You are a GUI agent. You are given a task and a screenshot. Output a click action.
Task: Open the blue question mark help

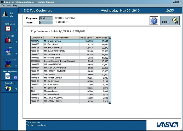154,21
